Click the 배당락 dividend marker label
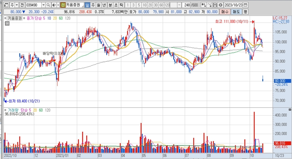This screenshot has width=292, height=159. click(53, 53)
